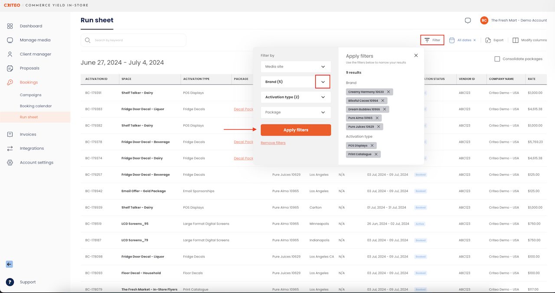Collapse sidebar with the back arrow icon
555x293 pixels.
9,264
